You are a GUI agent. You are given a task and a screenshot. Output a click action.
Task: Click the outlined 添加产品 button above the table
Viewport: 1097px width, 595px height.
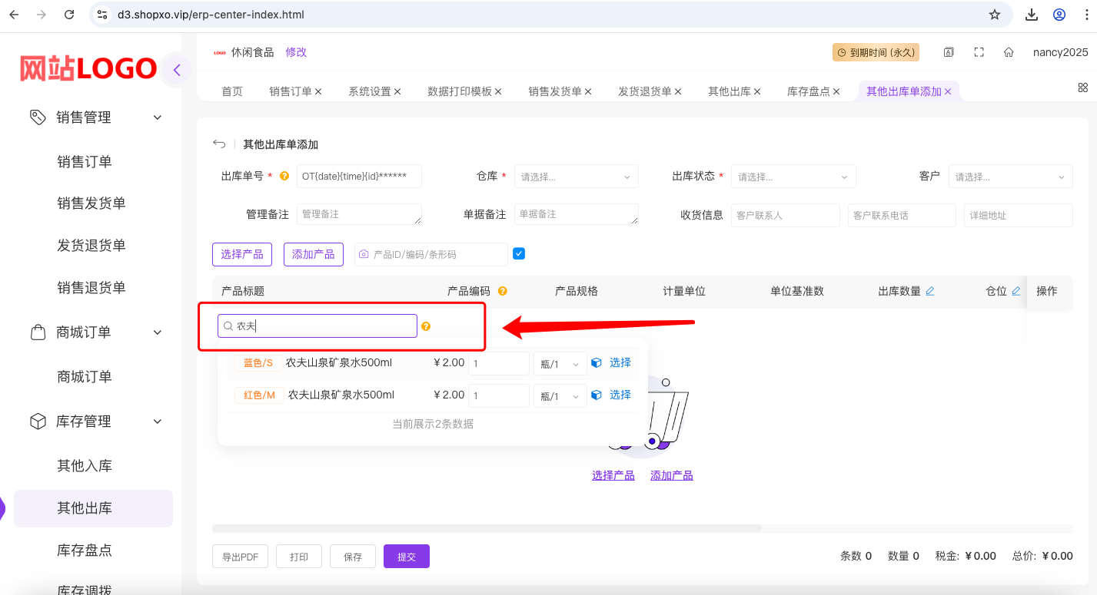click(314, 254)
